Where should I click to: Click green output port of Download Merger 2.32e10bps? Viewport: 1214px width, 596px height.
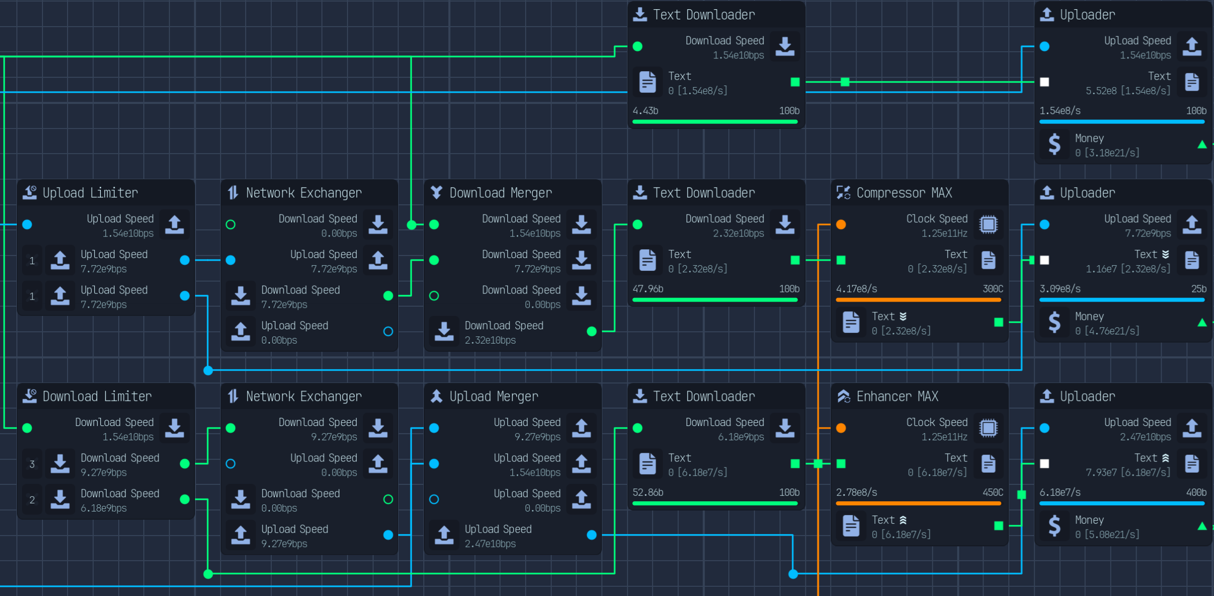click(x=592, y=331)
